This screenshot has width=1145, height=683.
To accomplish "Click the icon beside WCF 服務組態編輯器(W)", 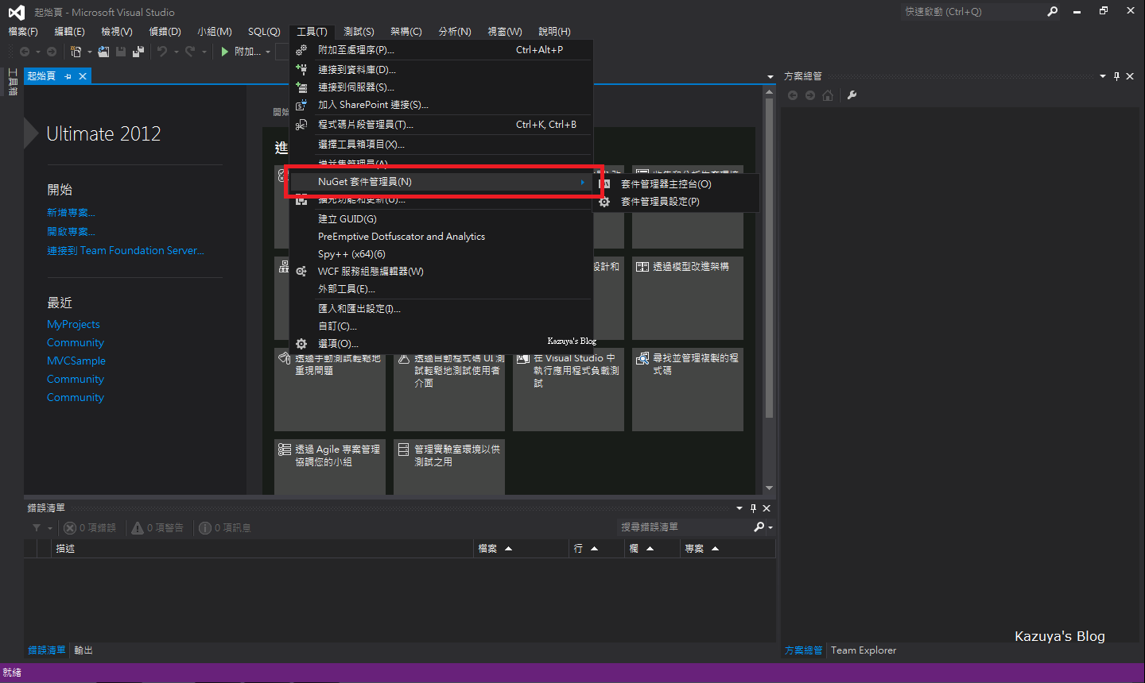I will click(301, 272).
